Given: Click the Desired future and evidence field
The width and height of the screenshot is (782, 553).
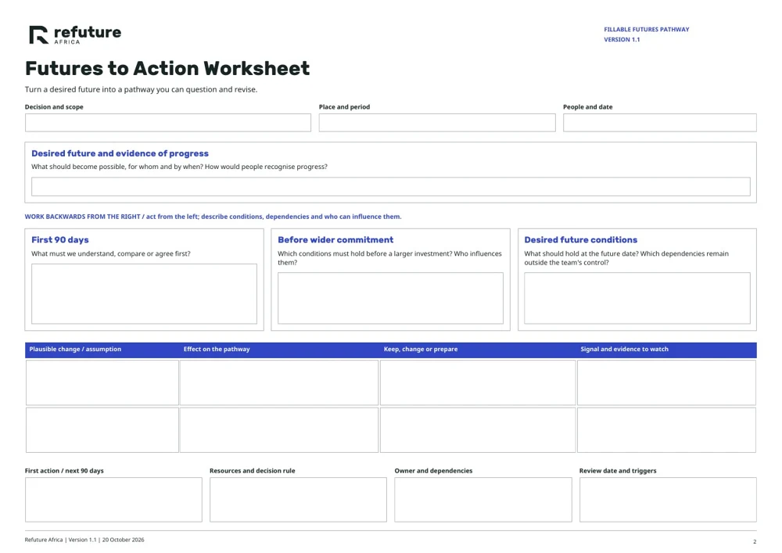Looking at the screenshot, I should pos(391,186).
